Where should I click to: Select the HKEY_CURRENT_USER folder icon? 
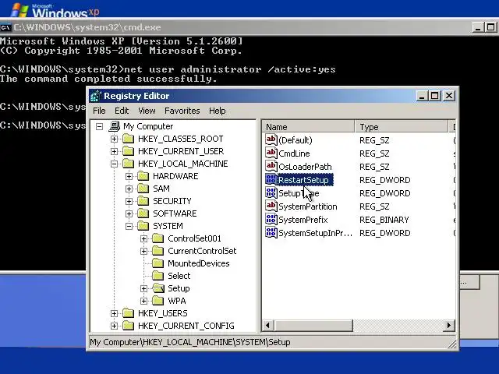point(128,151)
